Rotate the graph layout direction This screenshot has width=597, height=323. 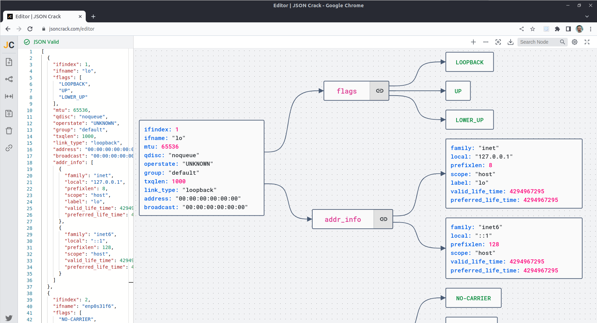(9, 79)
